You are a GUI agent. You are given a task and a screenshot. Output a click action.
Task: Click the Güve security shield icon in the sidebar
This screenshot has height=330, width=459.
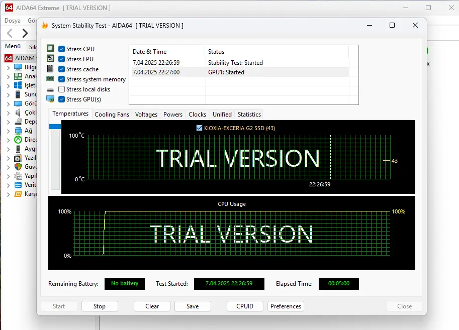coord(18,167)
